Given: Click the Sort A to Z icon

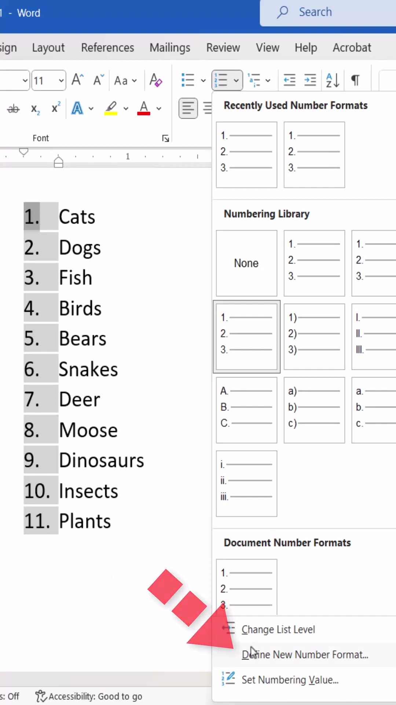Looking at the screenshot, I should pos(332,80).
